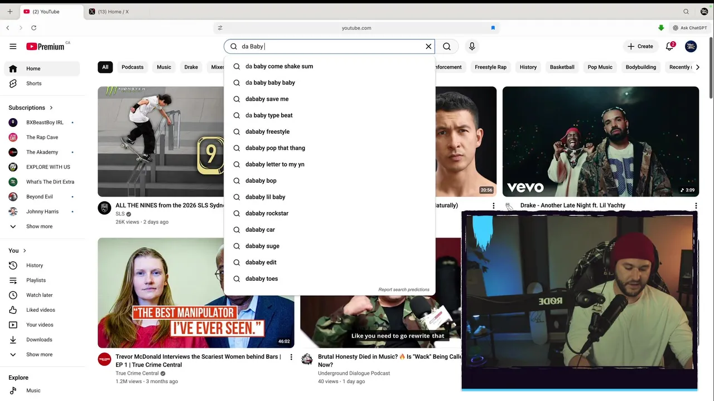Select the Drake filter chip

[191, 67]
